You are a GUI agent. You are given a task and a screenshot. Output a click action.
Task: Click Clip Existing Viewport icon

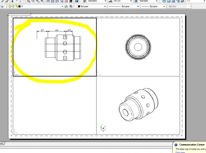(183, 1)
